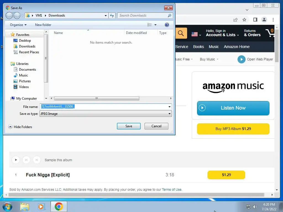Open Account & Lists menu on Amazon
The image size is (283, 212).
[222, 33]
